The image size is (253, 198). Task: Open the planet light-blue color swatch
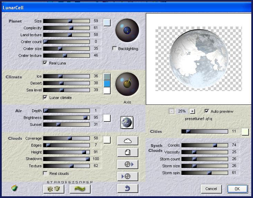click(x=107, y=22)
